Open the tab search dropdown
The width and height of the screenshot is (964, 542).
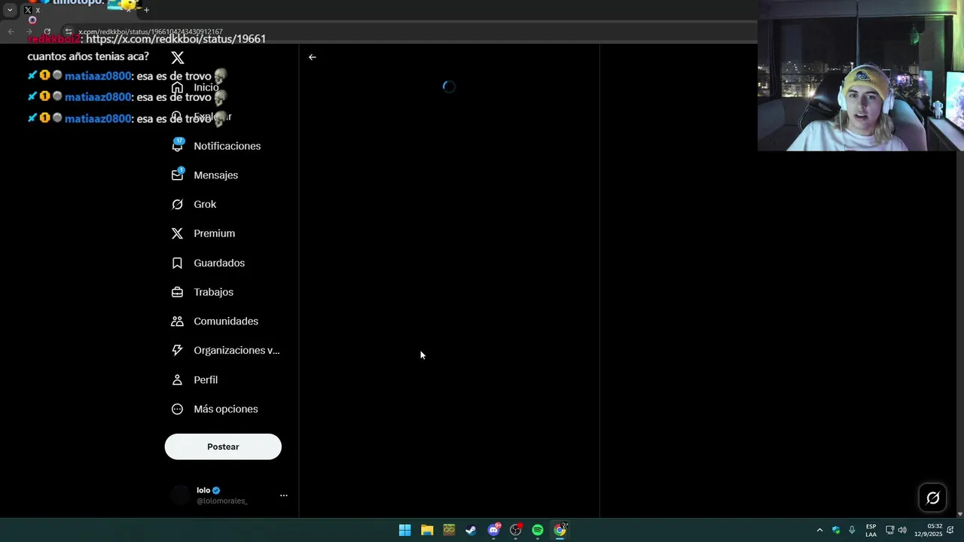(10, 10)
